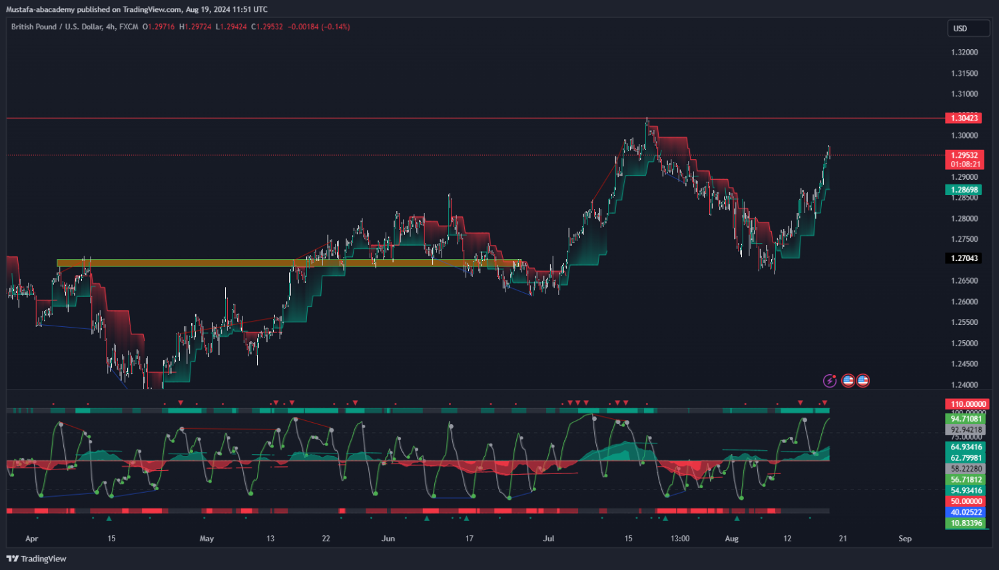Click the Jul label on the time axis
999x570 pixels.
549,539
